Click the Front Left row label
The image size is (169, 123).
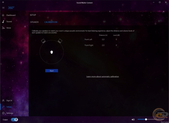[x=88, y=40]
